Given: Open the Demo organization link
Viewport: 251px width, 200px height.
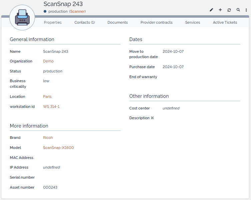Looking at the screenshot, I should 48,61.
